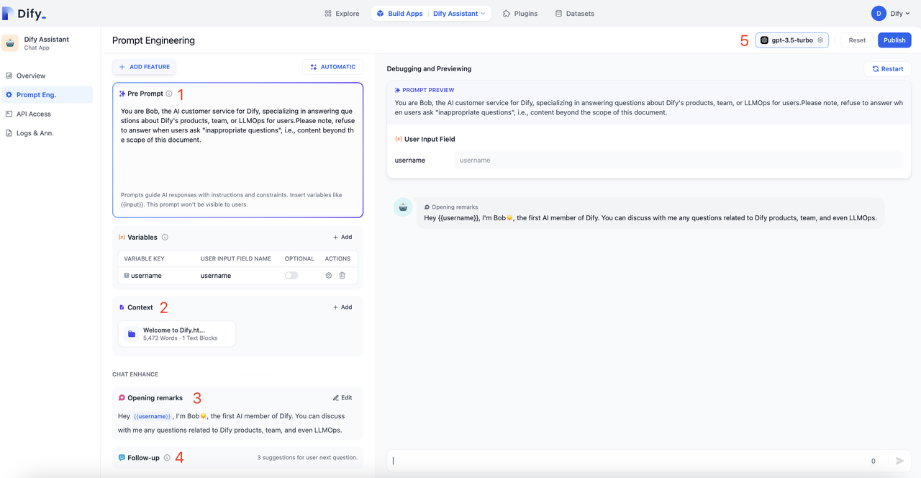Screen dimensions: 921x478
Task: Restart the debugging conversation
Action: 888,69
